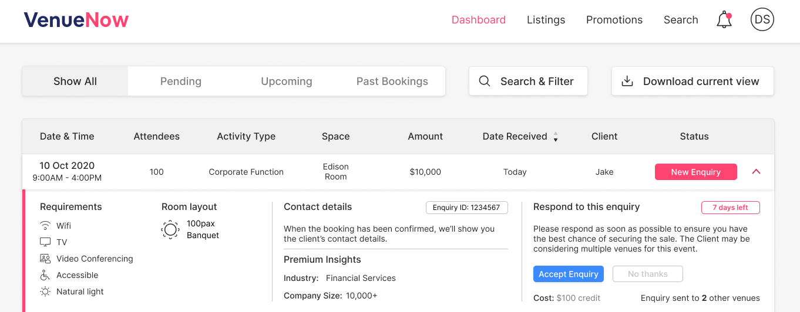Collapse the enquiry row with the chevron
Image resolution: width=800 pixels, height=312 pixels.
(757, 172)
